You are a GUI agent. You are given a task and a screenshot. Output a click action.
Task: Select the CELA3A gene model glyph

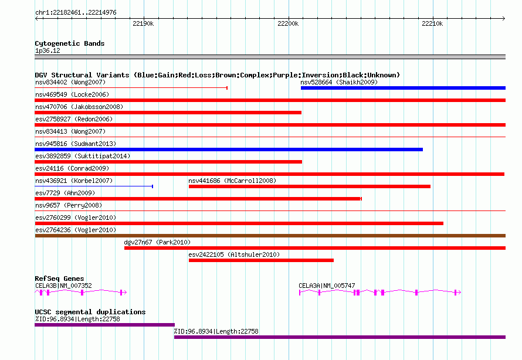[380, 293]
